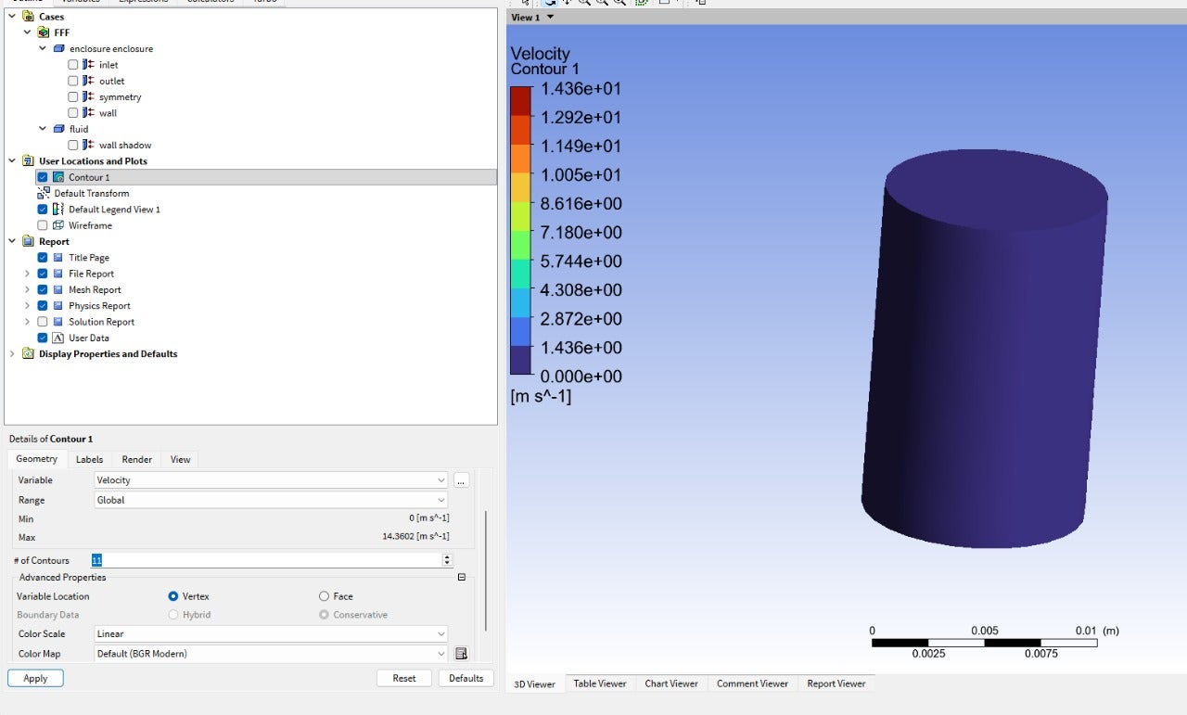1187x715 pixels.
Task: Click the Default Transform icon
Action: click(44, 193)
